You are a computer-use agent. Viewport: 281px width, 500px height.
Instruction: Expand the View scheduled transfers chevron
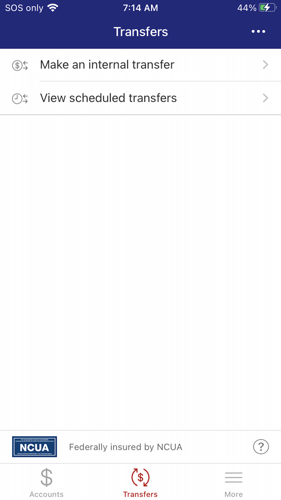pos(265,98)
